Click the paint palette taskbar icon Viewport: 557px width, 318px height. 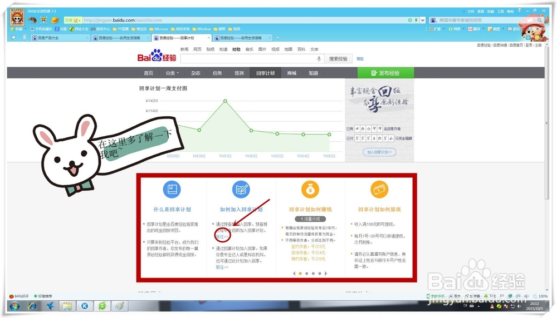[x=119, y=306]
